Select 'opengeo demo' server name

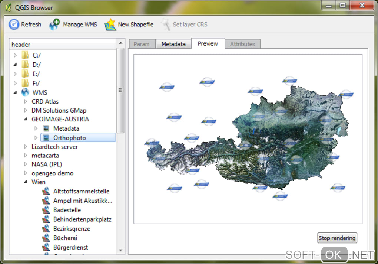[52, 173]
